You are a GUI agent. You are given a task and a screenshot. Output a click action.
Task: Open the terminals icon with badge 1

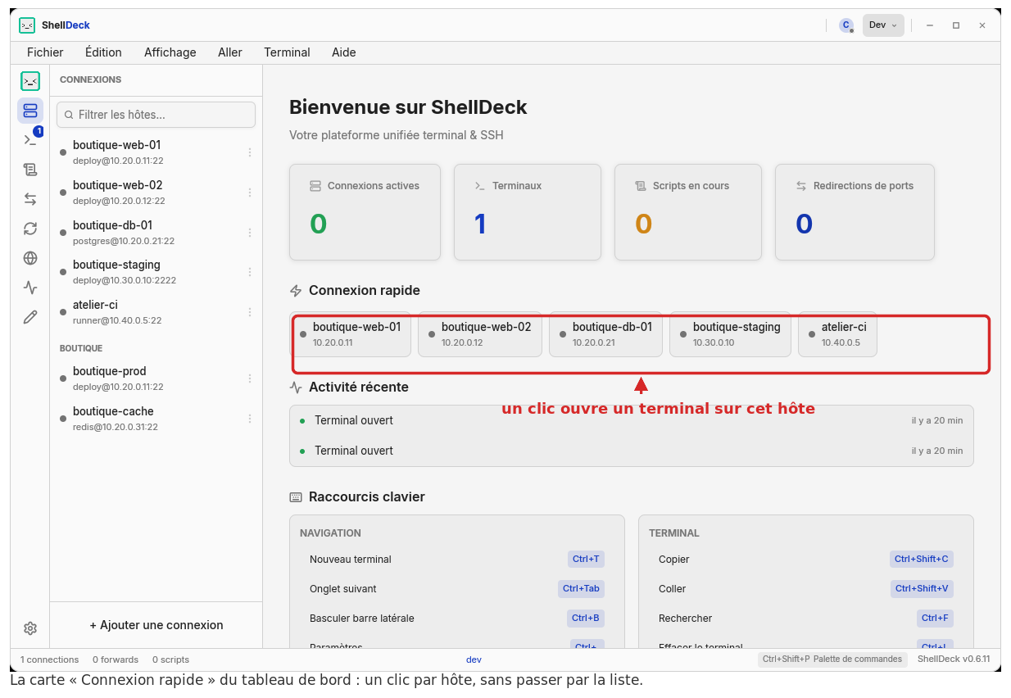[x=30, y=140]
